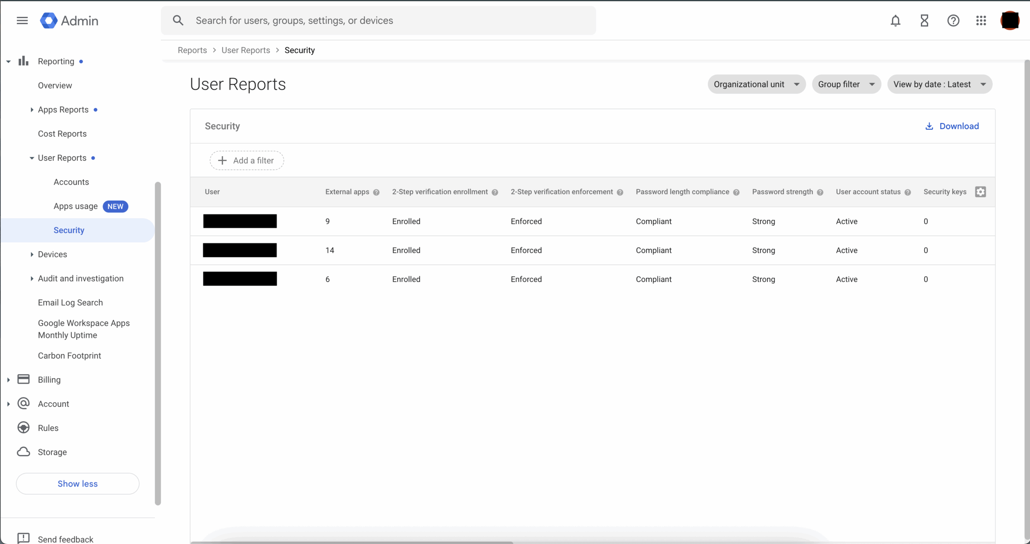This screenshot has height=544, width=1030.
Task: Click the Account at-sign icon
Action: click(23, 403)
